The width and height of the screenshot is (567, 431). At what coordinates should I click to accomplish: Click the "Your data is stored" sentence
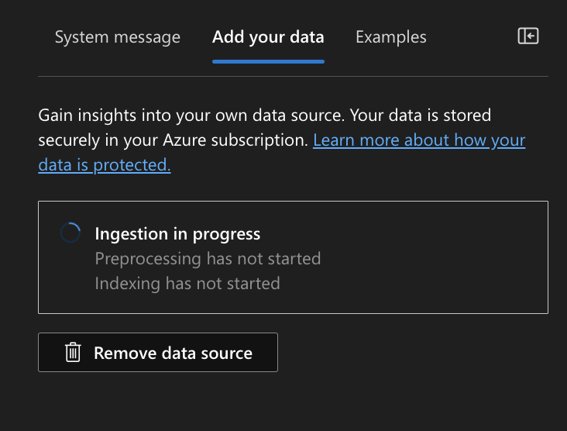pos(421,116)
